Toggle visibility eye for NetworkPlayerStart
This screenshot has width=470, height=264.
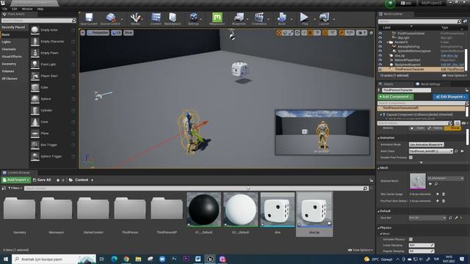380,60
